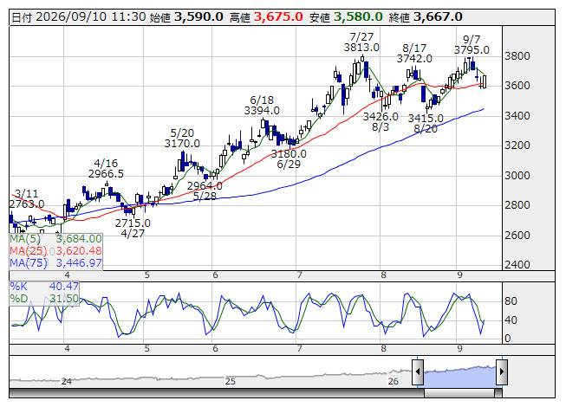Click the right range handle arrow

coord(502,371)
